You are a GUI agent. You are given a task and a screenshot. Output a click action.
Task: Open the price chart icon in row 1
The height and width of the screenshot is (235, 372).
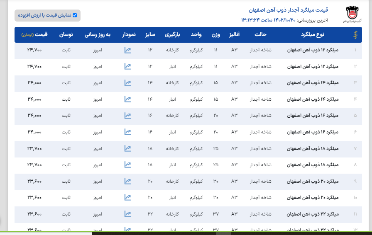tap(127, 50)
